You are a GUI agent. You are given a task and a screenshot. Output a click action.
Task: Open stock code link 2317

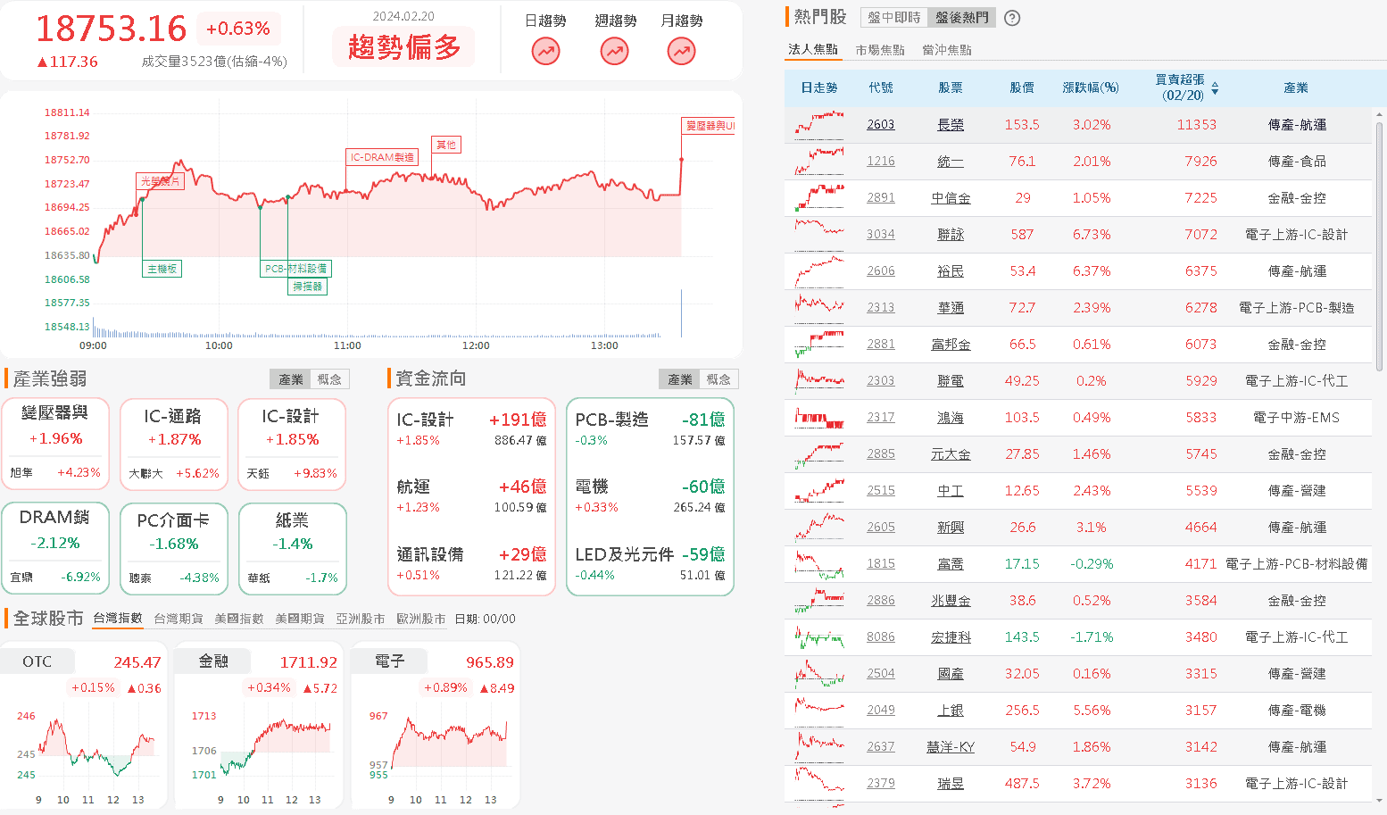pos(881,418)
